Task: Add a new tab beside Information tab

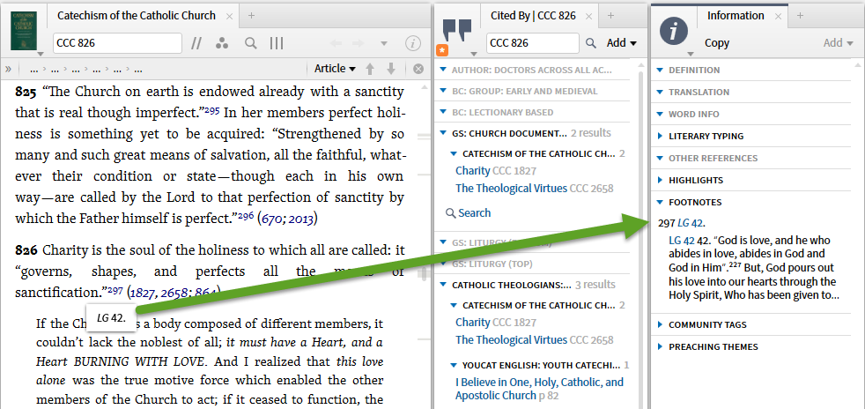Action: 800,16
